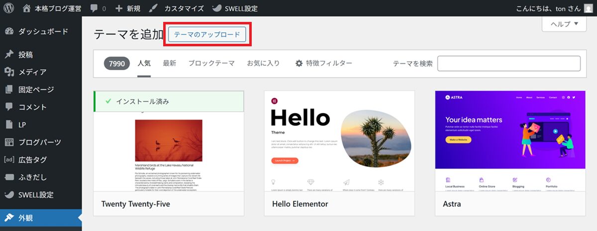Switch to the ブロックテーマ tab
The width and height of the screenshot is (597, 231).
point(211,63)
